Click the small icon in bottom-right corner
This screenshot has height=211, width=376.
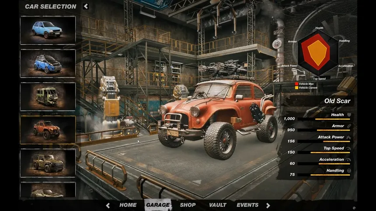[x=354, y=208]
